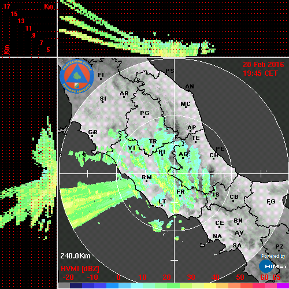Image resolution: width=289 pixels, height=289 pixels.
Task: Click the date text 28 Feb 2016
Action: [264, 65]
